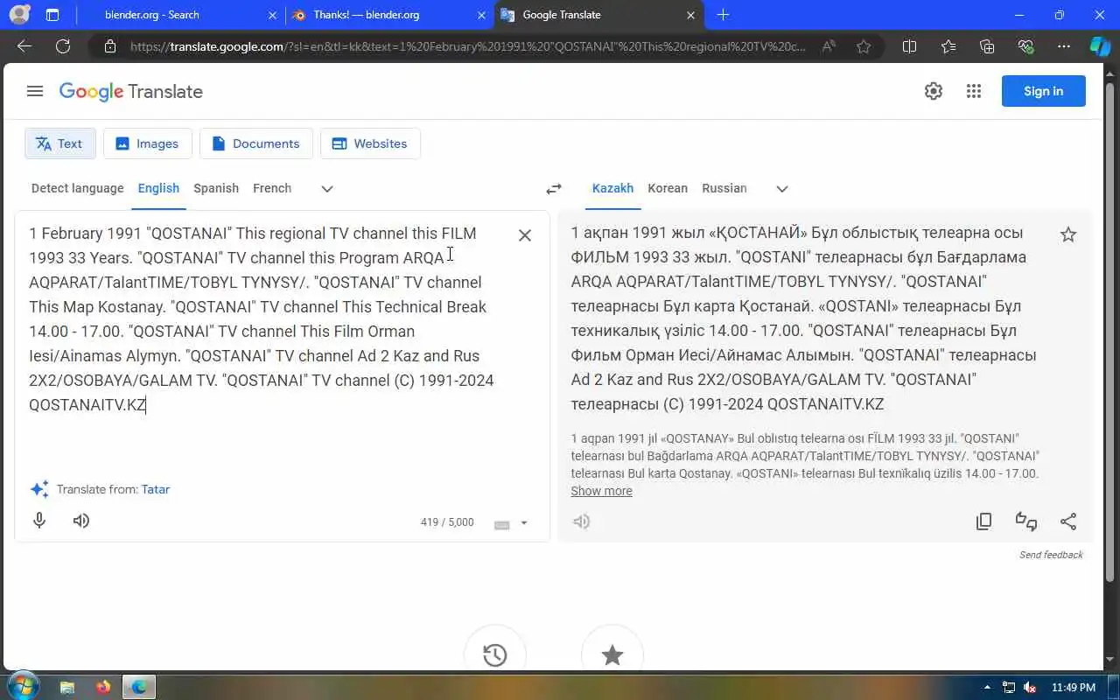Expand more target languages
The image size is (1120, 700).
click(782, 189)
